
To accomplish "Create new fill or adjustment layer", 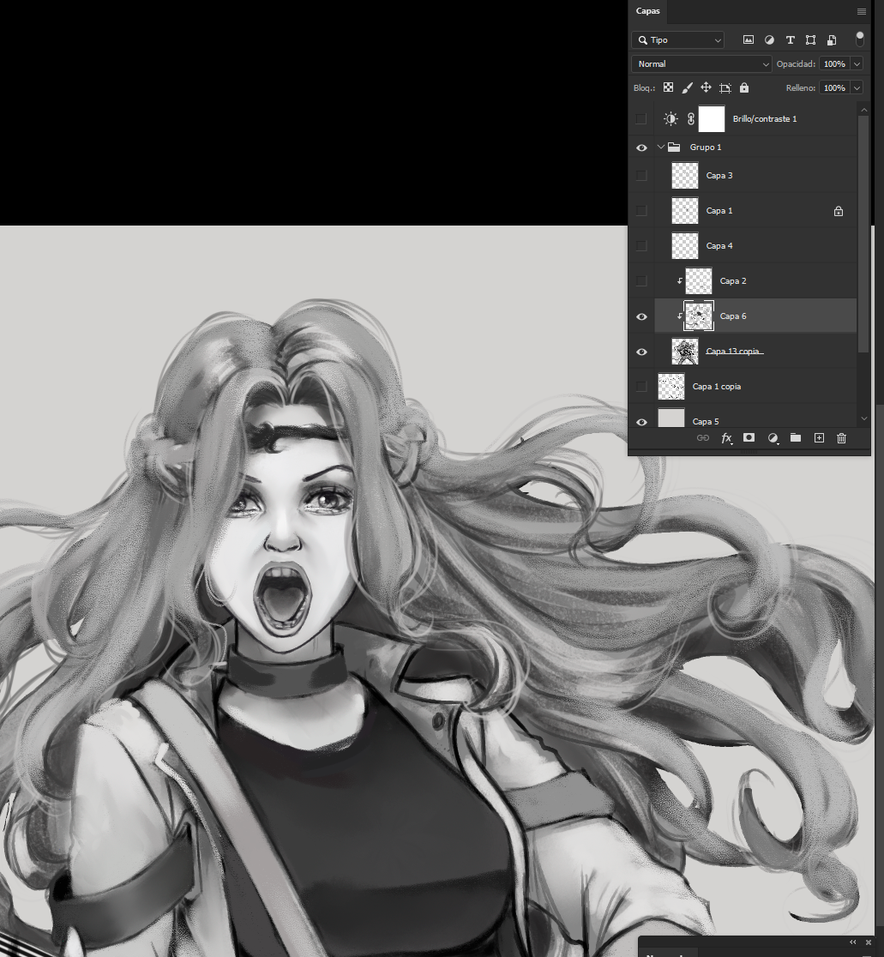I will click(773, 437).
